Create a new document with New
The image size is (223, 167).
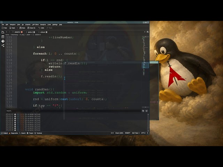4,28
